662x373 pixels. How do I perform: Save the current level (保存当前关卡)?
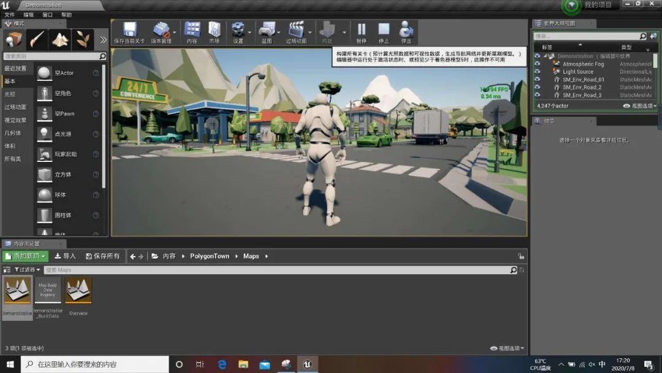(129, 33)
